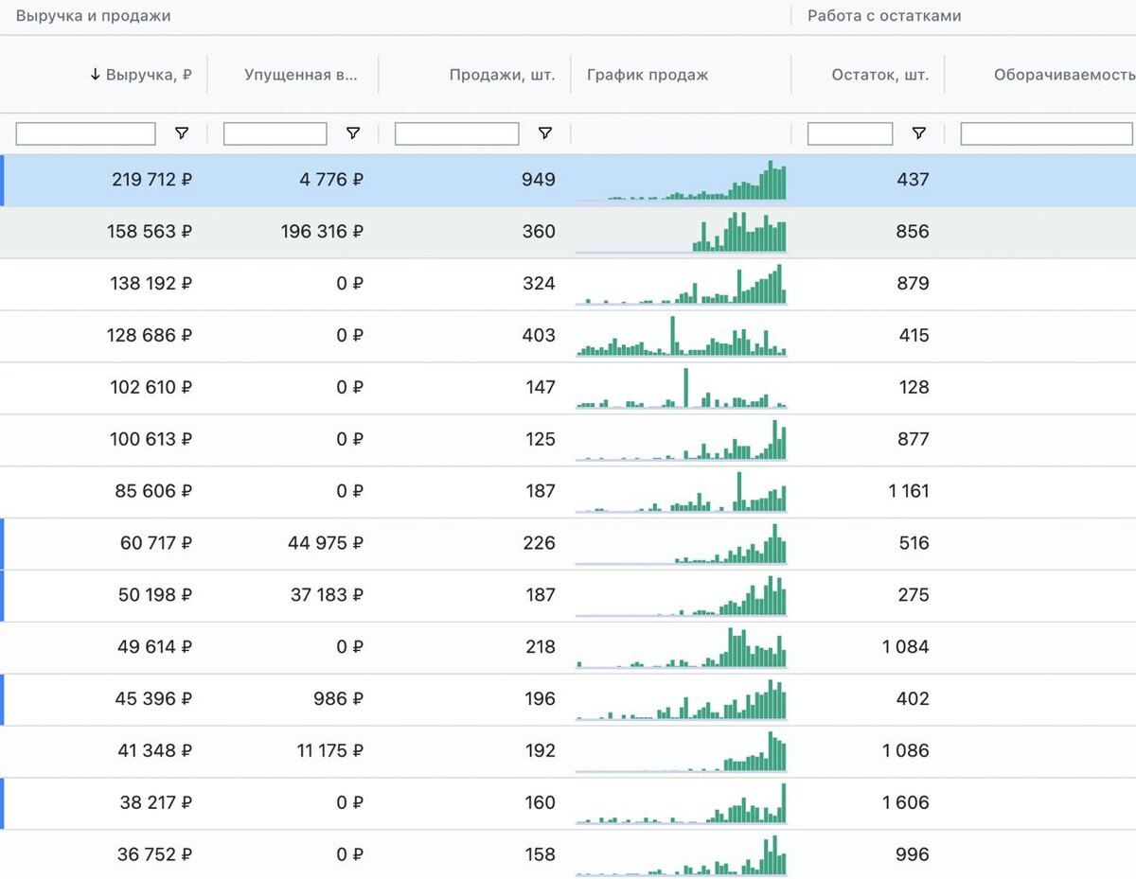1136x879 pixels.
Task: Sort by the Упущенная в... column header
Action: tap(301, 75)
